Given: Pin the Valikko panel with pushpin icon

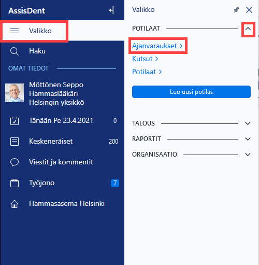Looking at the screenshot, I should (x=236, y=10).
